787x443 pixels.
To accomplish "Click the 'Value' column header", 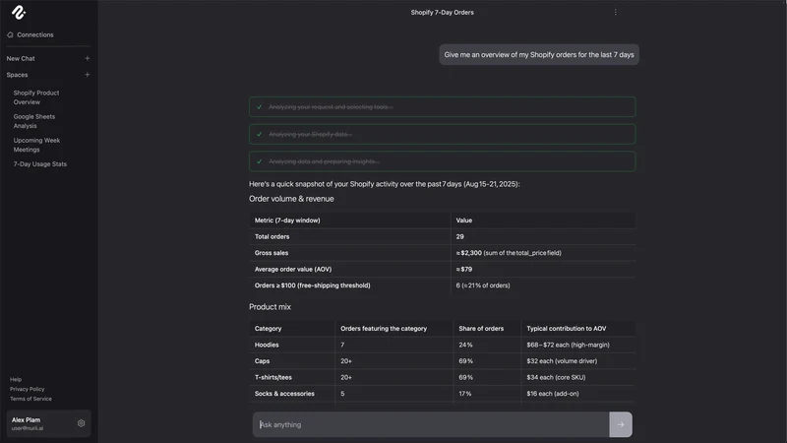I will tap(463, 220).
